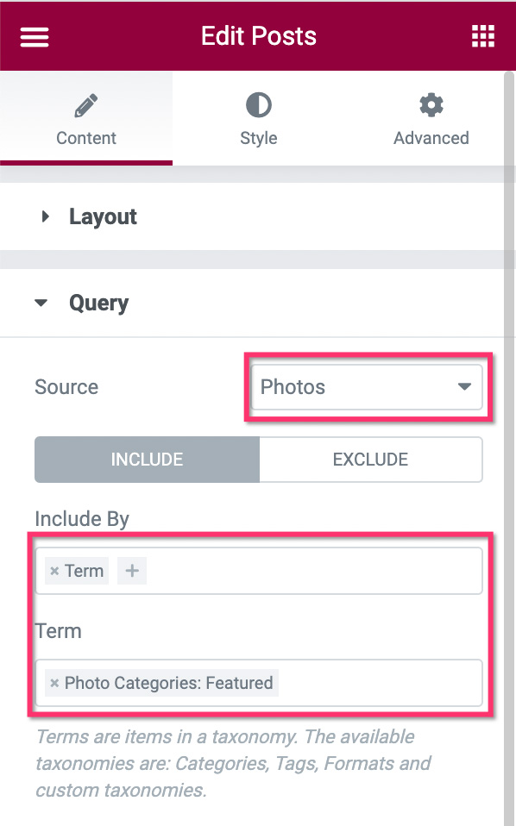This screenshot has width=516, height=826.
Task: Click the half-circle Style icon
Action: [x=258, y=105]
